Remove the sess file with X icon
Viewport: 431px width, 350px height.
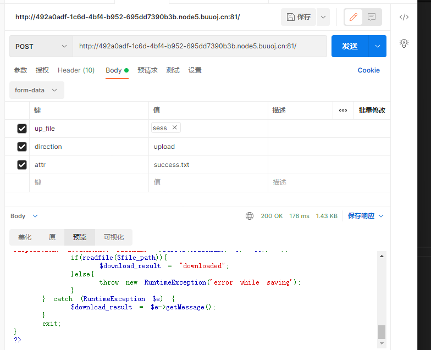click(x=175, y=127)
